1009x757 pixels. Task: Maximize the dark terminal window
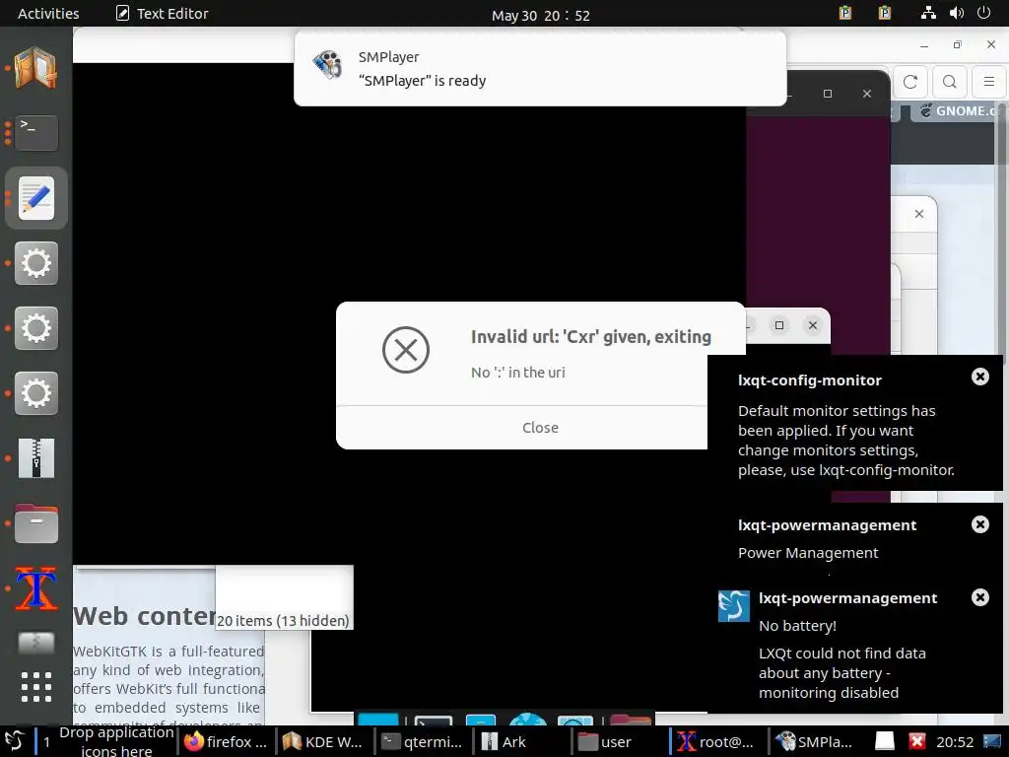coord(828,94)
